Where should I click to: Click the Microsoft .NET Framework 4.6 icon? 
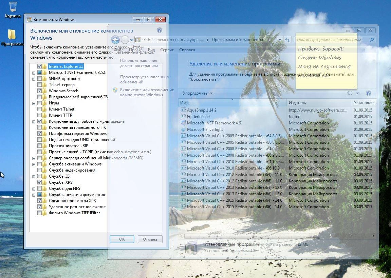click(x=184, y=123)
